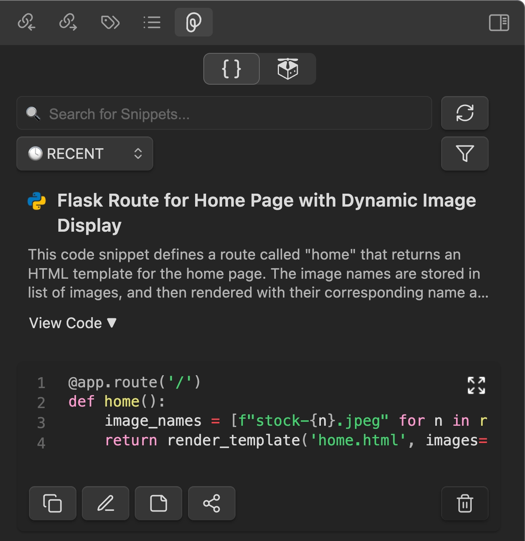Delete the Flask route snippet
525x541 pixels.
pyautogui.click(x=465, y=503)
